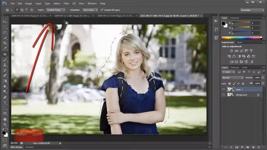This screenshot has height=150, width=267.
Task: Select the History Brush tool
Action: tap(5, 70)
